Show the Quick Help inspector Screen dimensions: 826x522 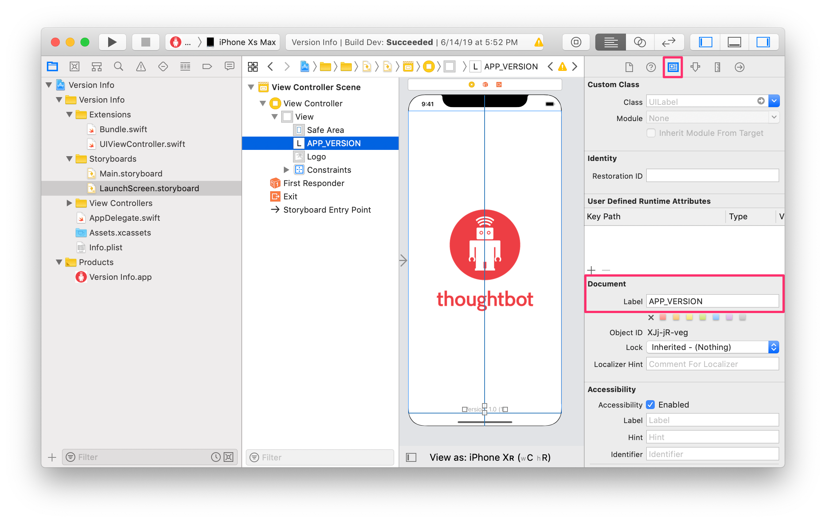[x=651, y=67]
